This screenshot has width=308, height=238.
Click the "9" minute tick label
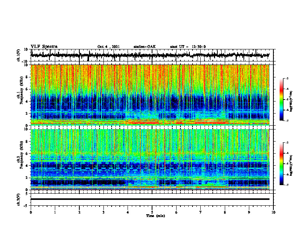tap(249, 212)
